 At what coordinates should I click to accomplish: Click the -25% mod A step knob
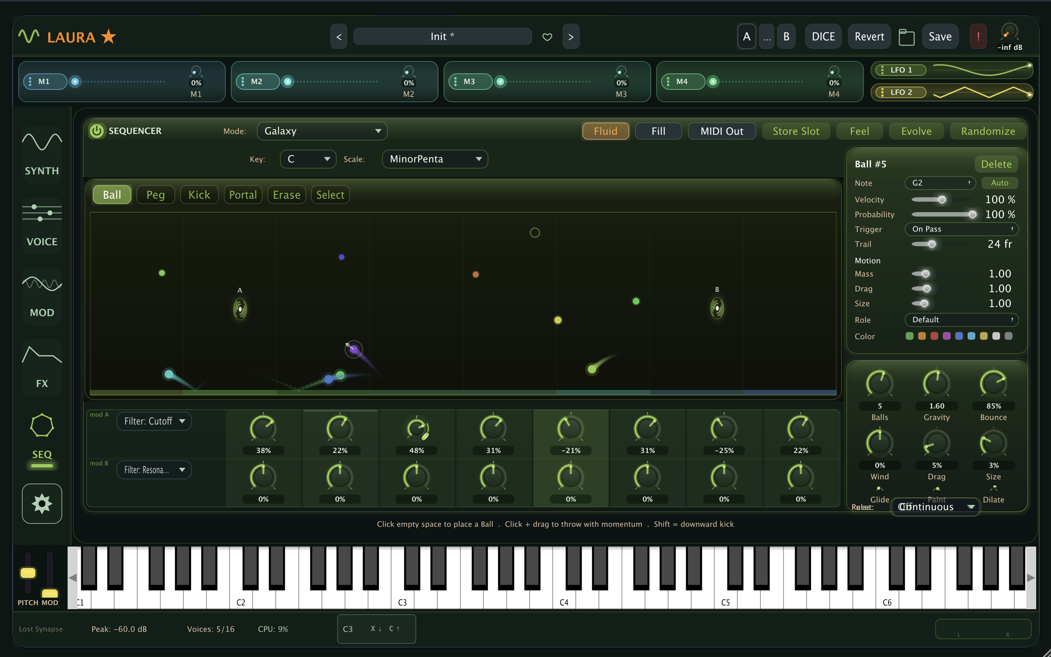tap(724, 429)
